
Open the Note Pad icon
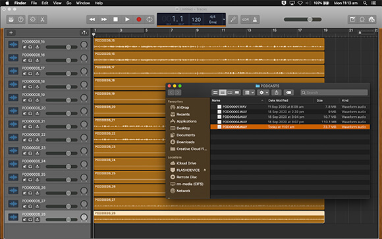point(352,20)
